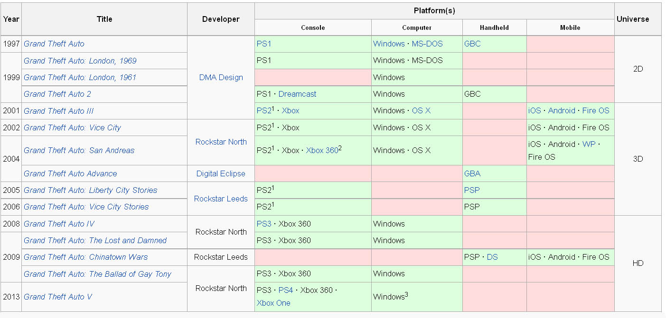Viewport: 666px width, 318px height.
Task: Open Grand Theft Auto: Liberty City Stories link
Action: (x=91, y=190)
